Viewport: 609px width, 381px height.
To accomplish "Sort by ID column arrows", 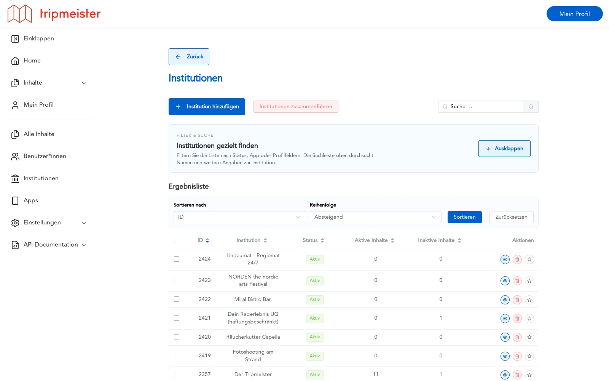I will tap(207, 240).
